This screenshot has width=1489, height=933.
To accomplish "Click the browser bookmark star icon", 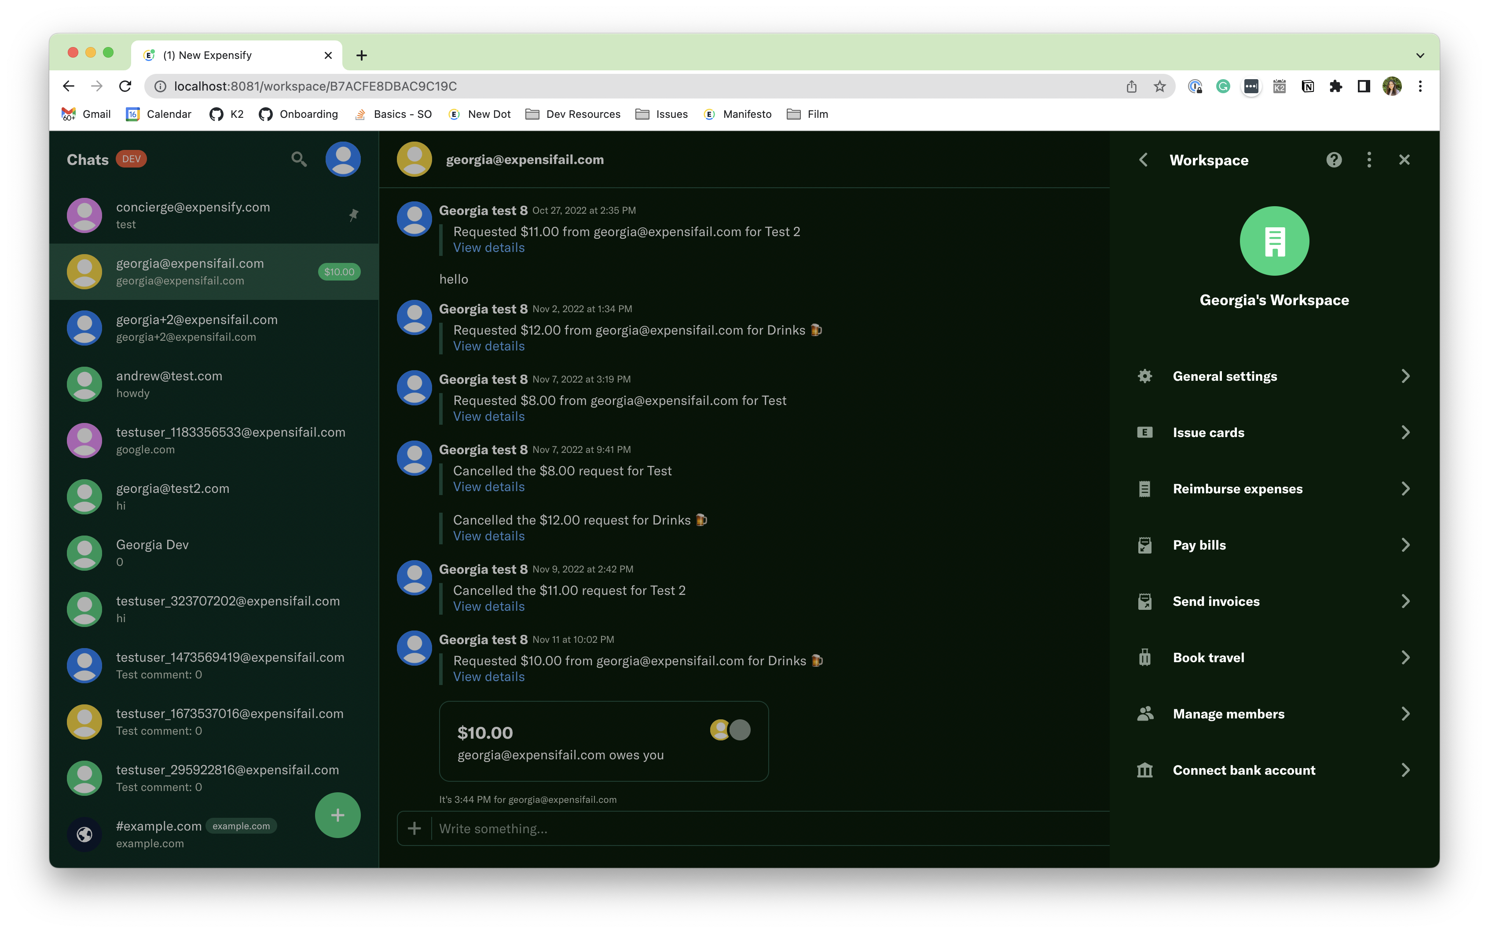I will [1159, 86].
